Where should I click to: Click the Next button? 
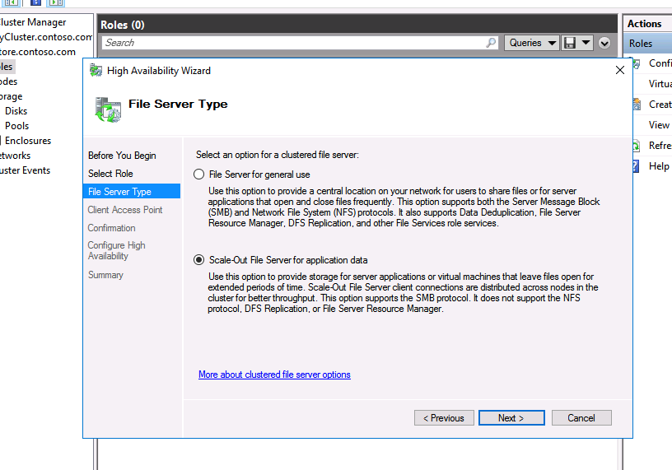[511, 418]
